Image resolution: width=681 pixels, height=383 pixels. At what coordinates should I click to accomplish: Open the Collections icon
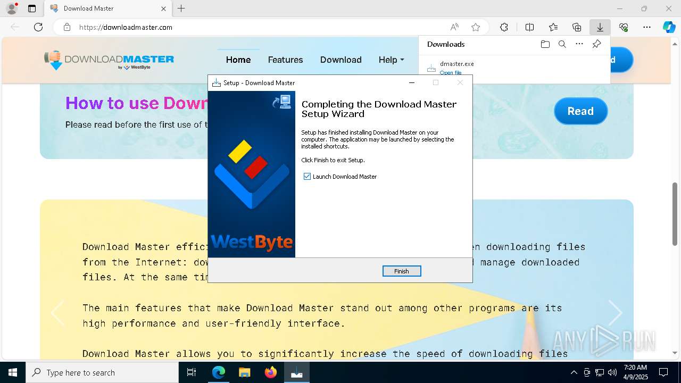577,27
